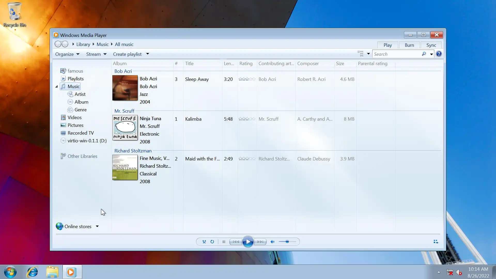Collapse the Music tree node arrow
The height and width of the screenshot is (279, 496).
click(x=57, y=87)
